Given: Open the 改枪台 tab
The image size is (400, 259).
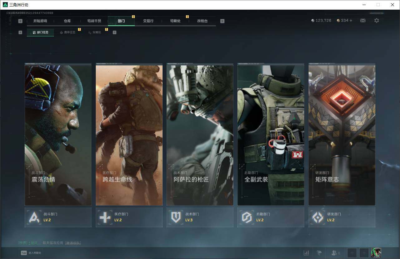Looking at the screenshot, I should pos(202,21).
